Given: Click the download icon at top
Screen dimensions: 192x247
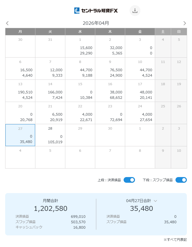Looking at the screenshot, I should (x=135, y=11).
